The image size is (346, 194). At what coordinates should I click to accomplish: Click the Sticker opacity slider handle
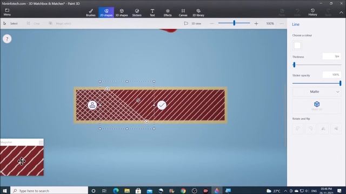coord(340,83)
